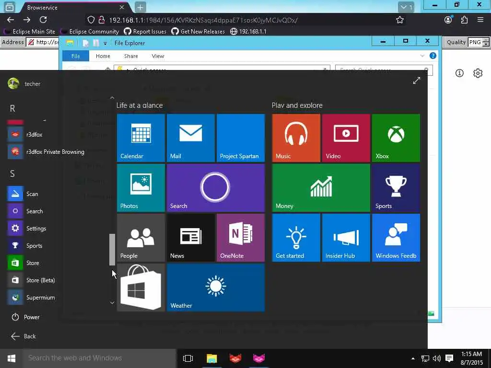Image resolution: width=491 pixels, height=368 pixels.
Task: Switch to Share tab in File Explorer
Action: [131, 56]
